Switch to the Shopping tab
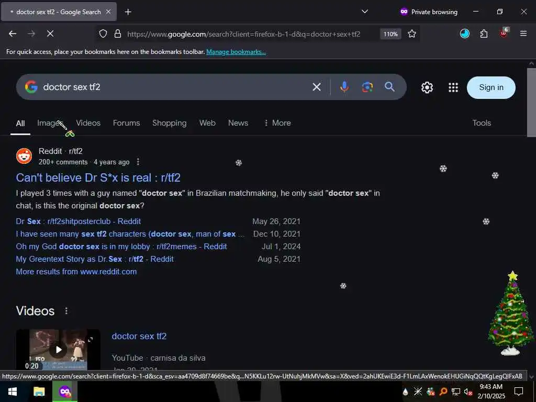 (x=170, y=122)
